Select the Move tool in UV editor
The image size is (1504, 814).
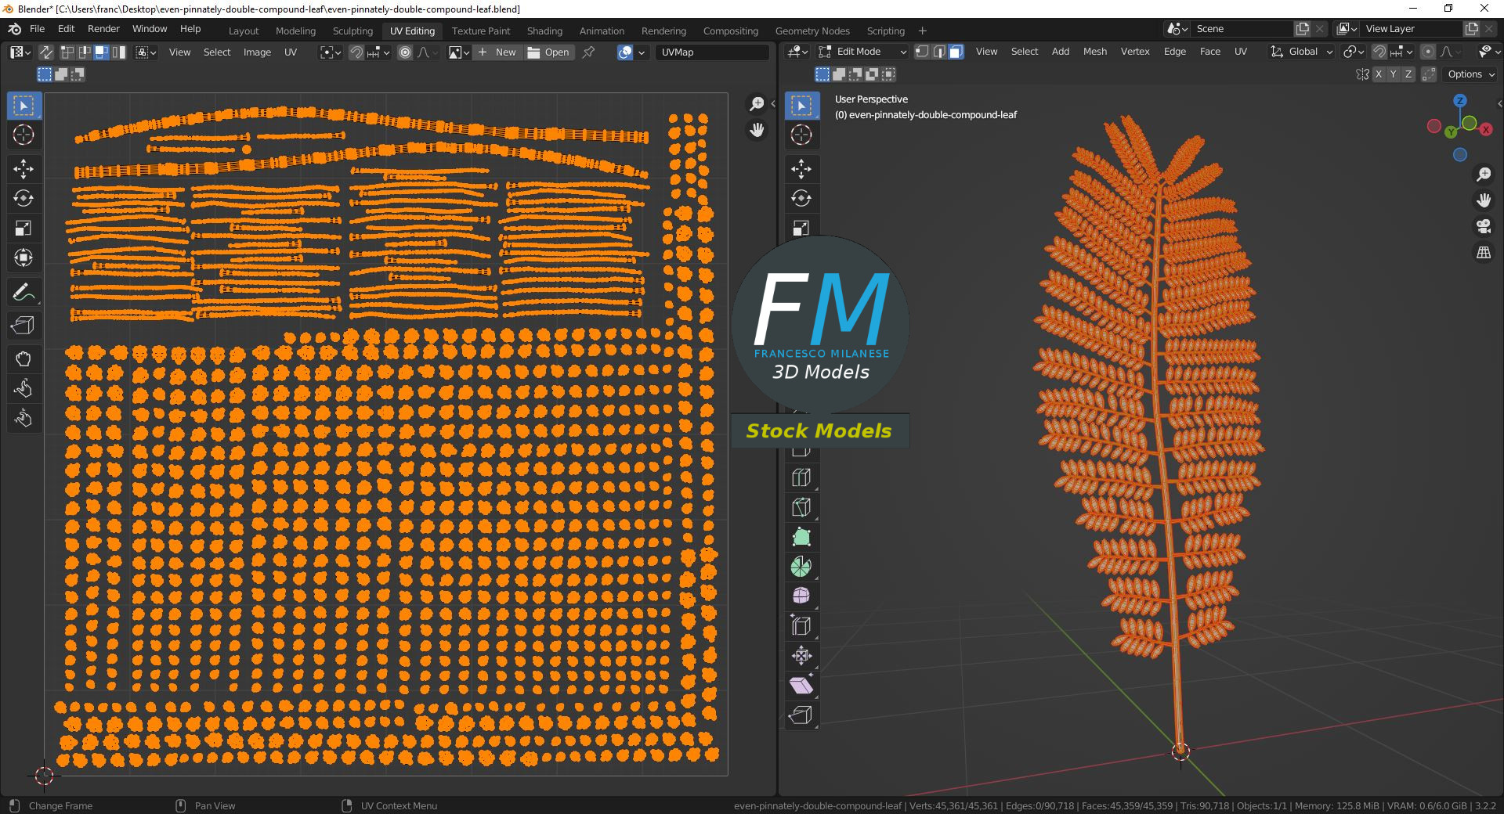[x=23, y=168]
